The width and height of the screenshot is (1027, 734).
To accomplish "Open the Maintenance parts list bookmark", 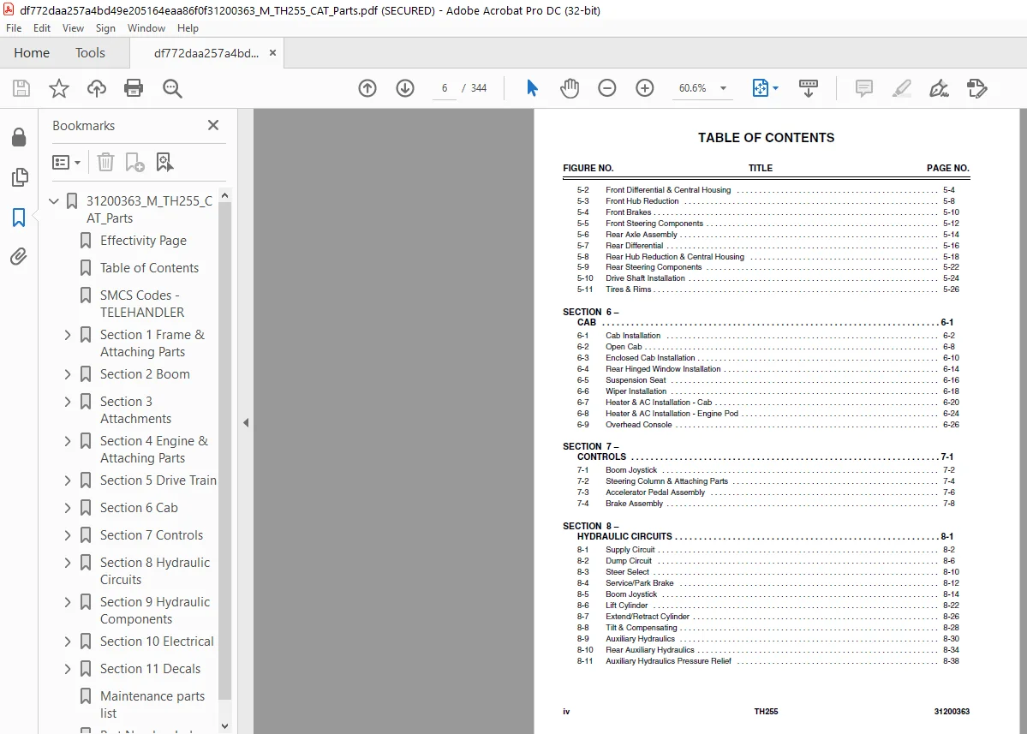I will (152, 705).
